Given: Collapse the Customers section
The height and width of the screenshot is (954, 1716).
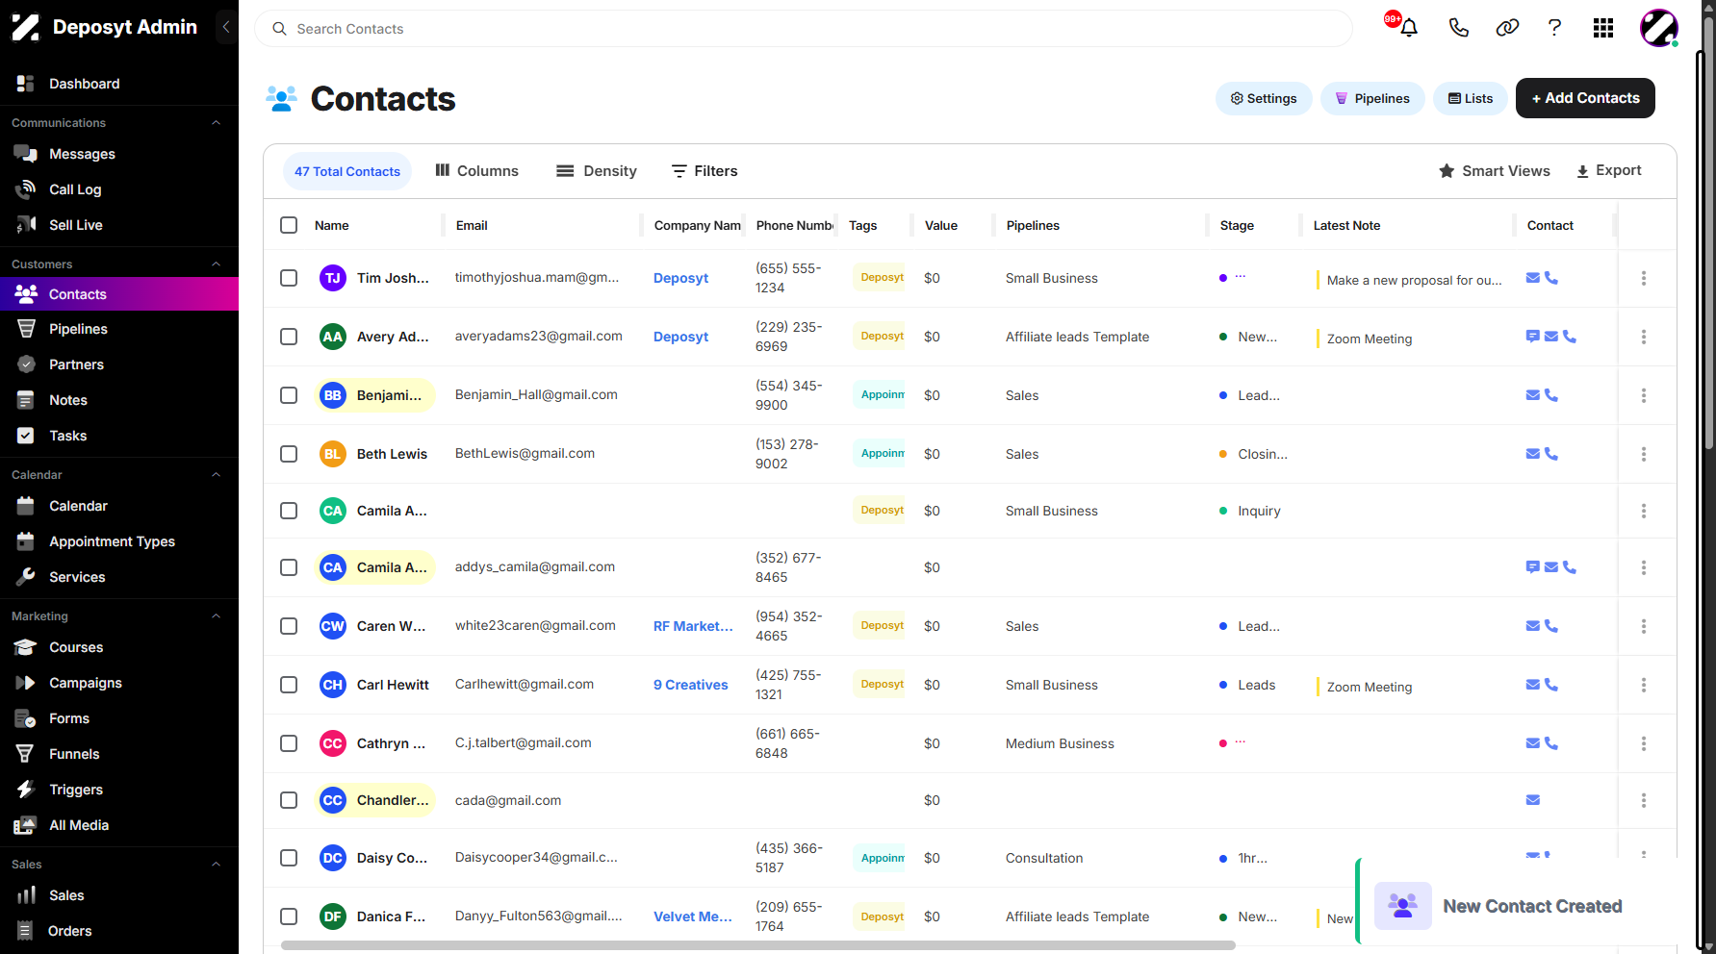Looking at the screenshot, I should point(217,264).
